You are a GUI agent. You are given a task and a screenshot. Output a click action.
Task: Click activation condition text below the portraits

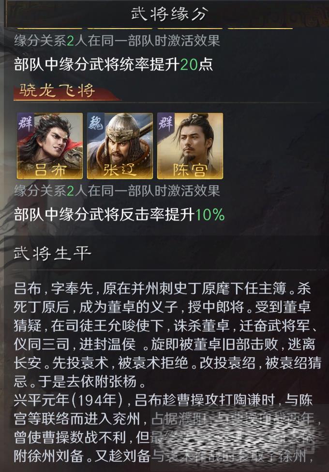coord(117,191)
